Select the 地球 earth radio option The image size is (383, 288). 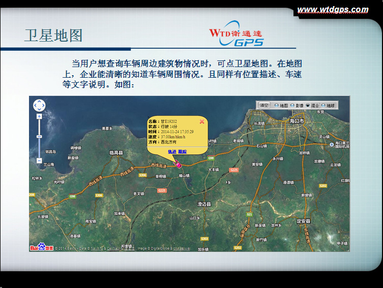(x=323, y=106)
